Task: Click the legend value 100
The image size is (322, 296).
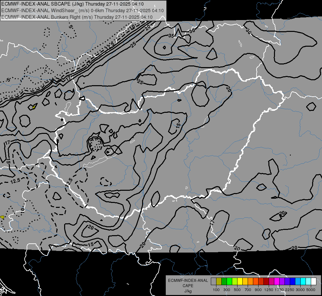Action: pyautogui.click(x=216, y=290)
